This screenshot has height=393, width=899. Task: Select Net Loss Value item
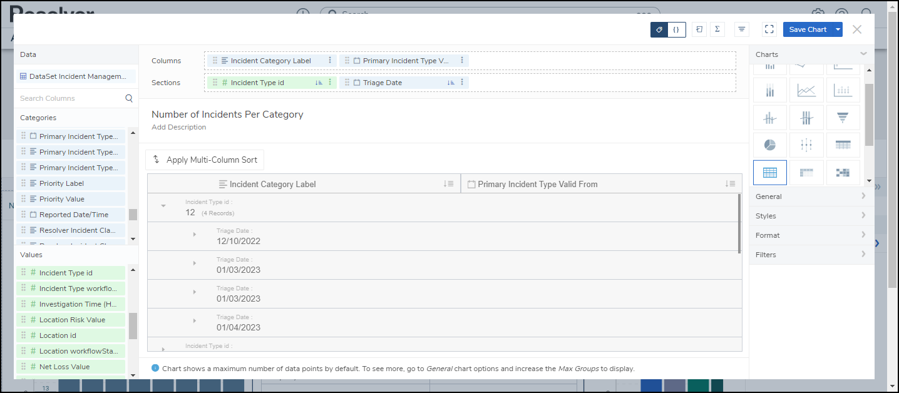pos(71,367)
